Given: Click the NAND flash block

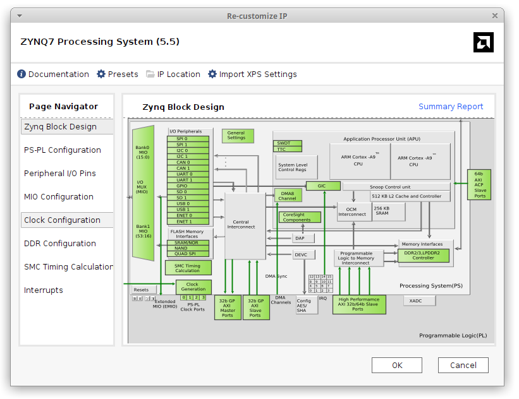Looking at the screenshot, I should 188,248.
